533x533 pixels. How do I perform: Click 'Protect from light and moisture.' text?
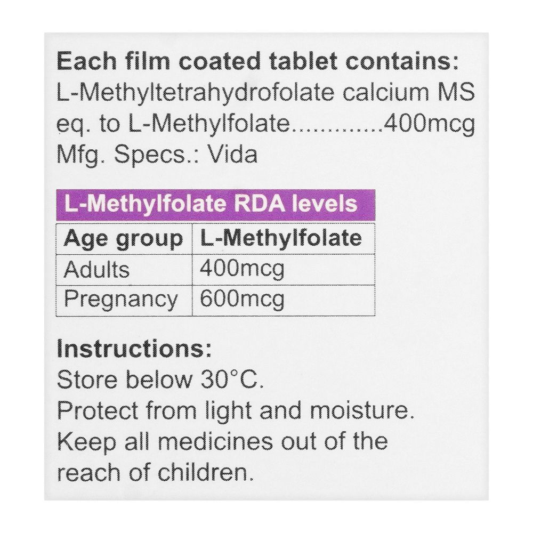coord(236,411)
